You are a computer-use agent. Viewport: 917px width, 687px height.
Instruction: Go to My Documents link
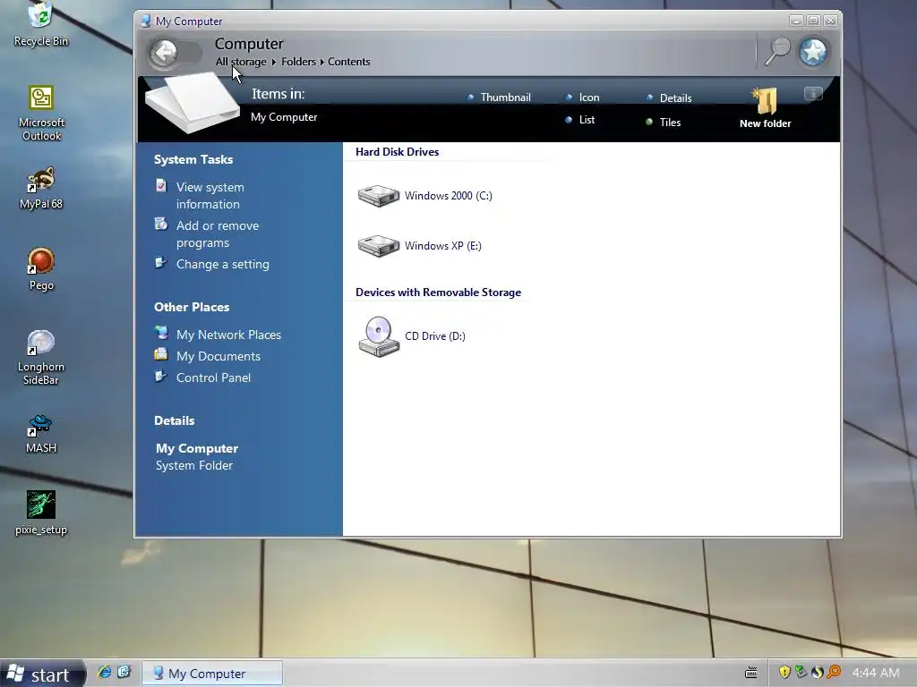click(x=219, y=356)
